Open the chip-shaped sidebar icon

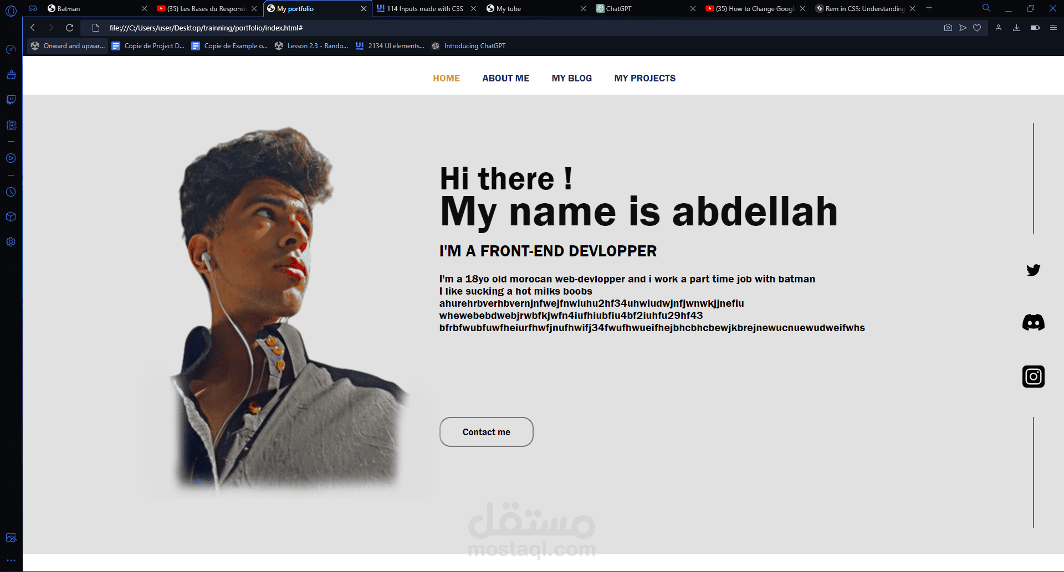[11, 125]
